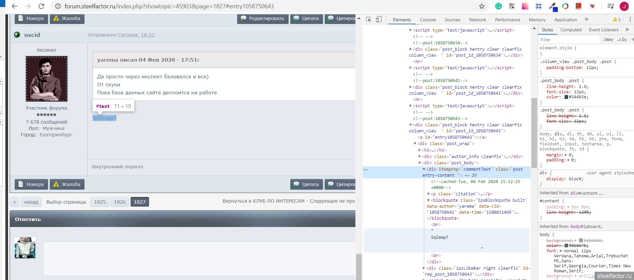Click the Grammarly extension icon

click(498, 6)
